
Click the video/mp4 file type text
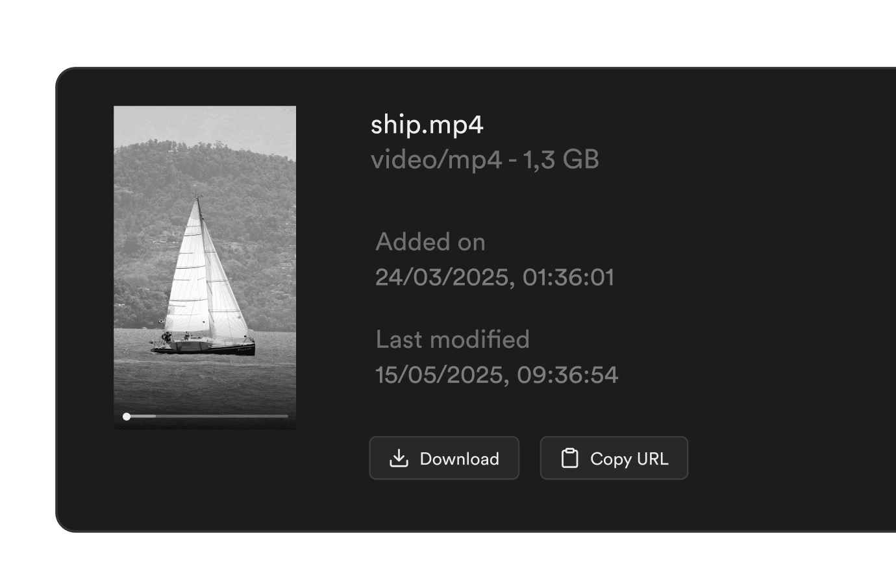coord(436,160)
